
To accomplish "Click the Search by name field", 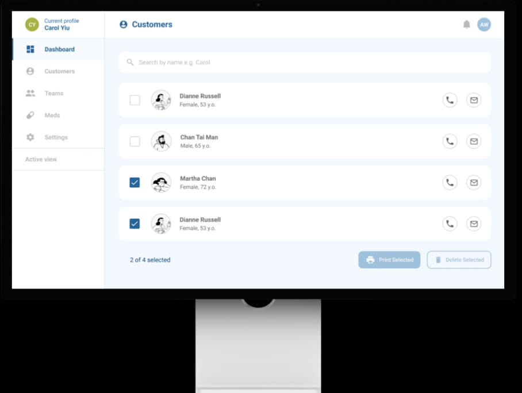I will 305,62.
